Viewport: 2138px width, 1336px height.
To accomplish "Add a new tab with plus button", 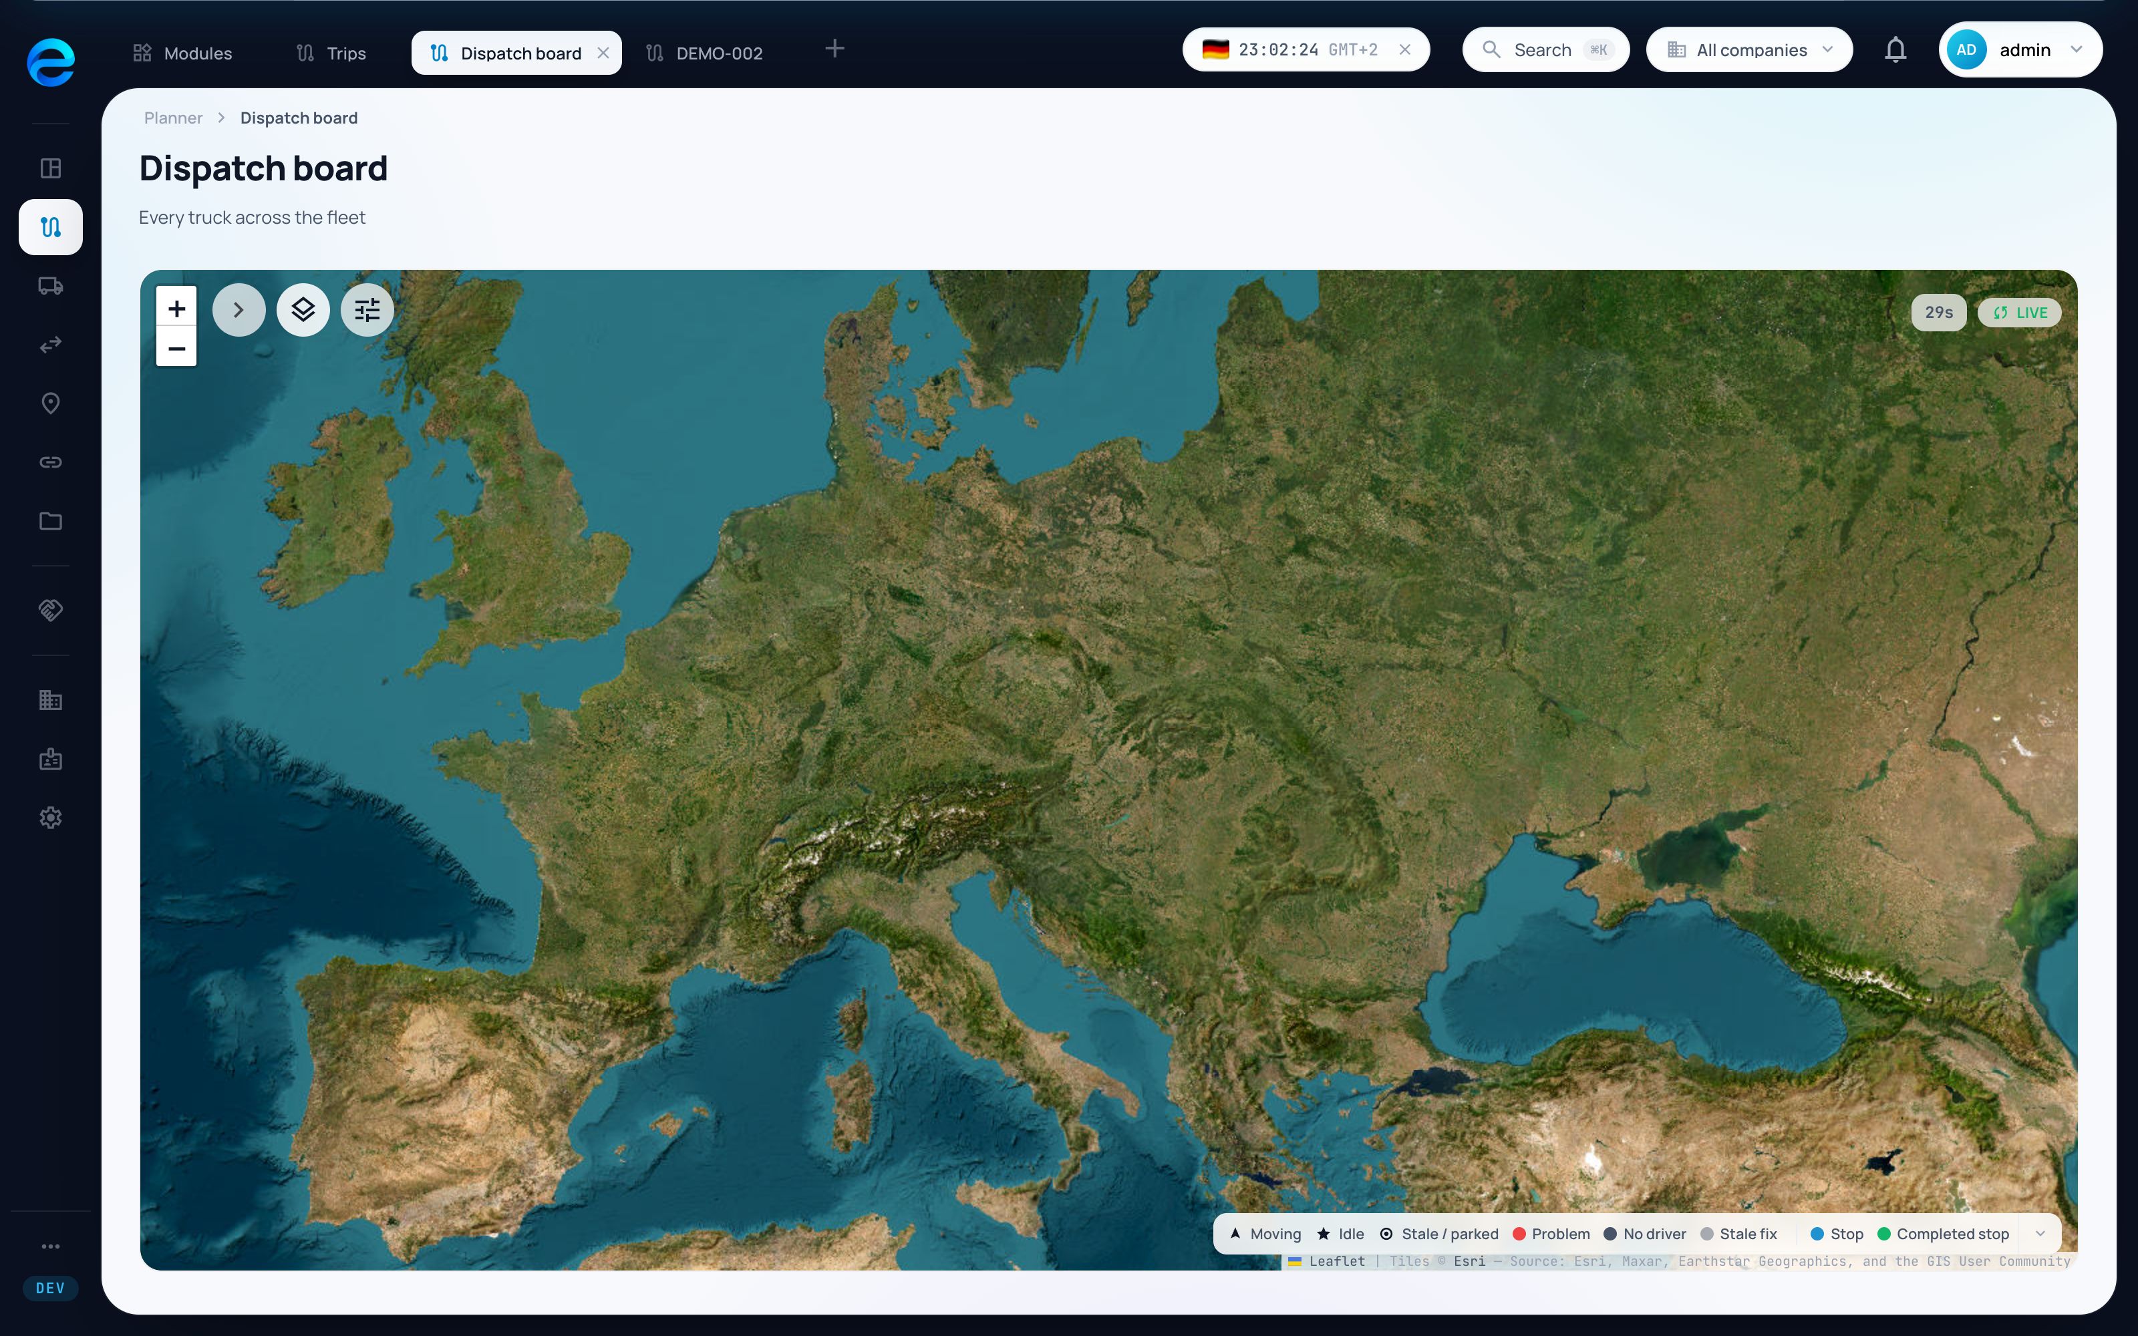I will tap(834, 49).
